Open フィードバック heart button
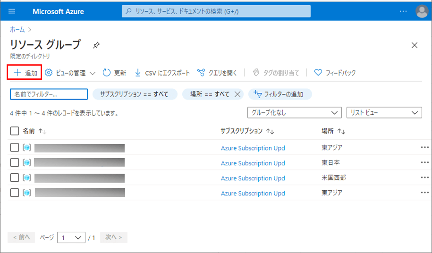The height and width of the screenshot is (253, 432). [x=335, y=73]
